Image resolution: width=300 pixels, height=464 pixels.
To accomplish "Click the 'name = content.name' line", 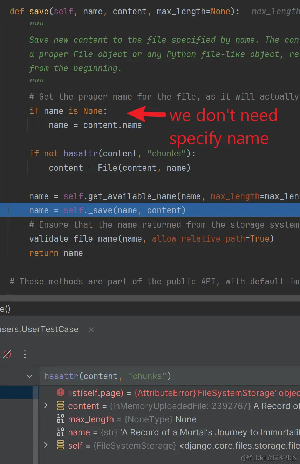I will coord(95,125).
